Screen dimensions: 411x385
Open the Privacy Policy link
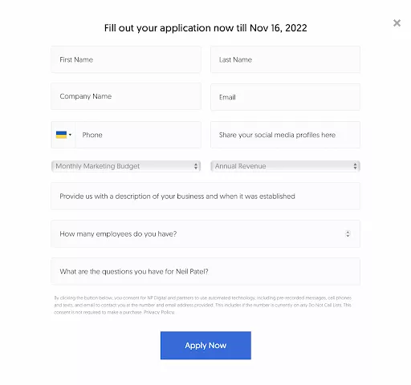click(x=159, y=312)
